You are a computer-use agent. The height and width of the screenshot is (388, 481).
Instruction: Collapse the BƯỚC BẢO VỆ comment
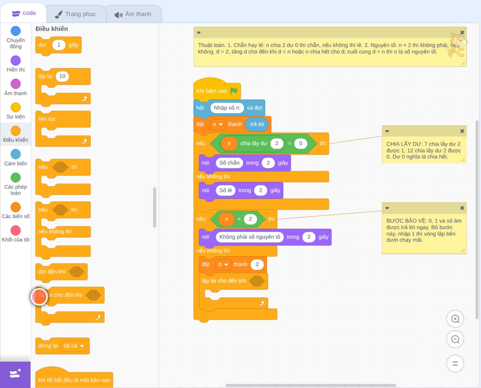[387, 208]
